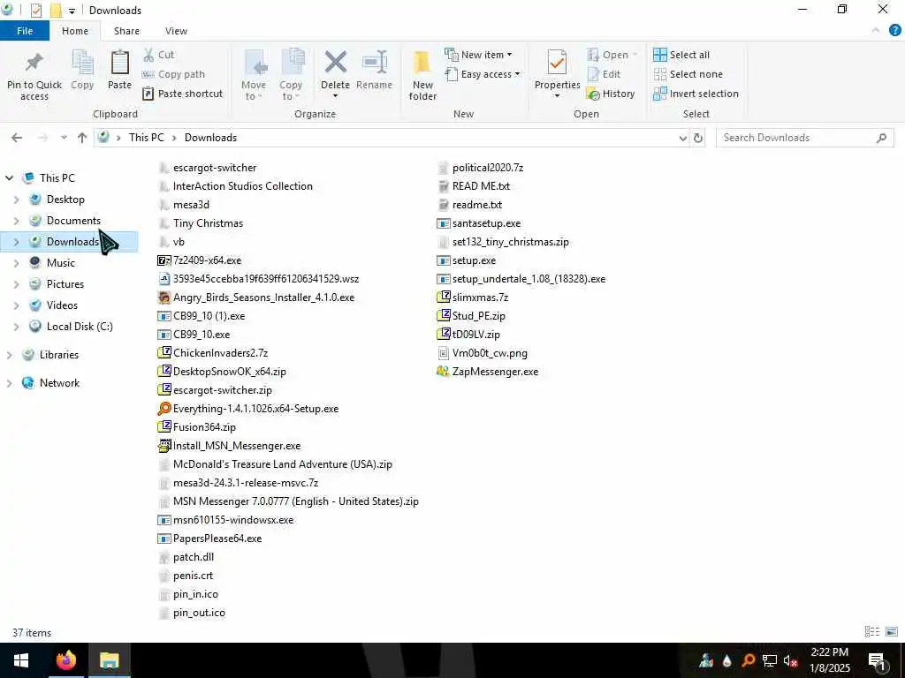Collapse the This PC tree node
The height and width of the screenshot is (678, 905).
(9, 178)
